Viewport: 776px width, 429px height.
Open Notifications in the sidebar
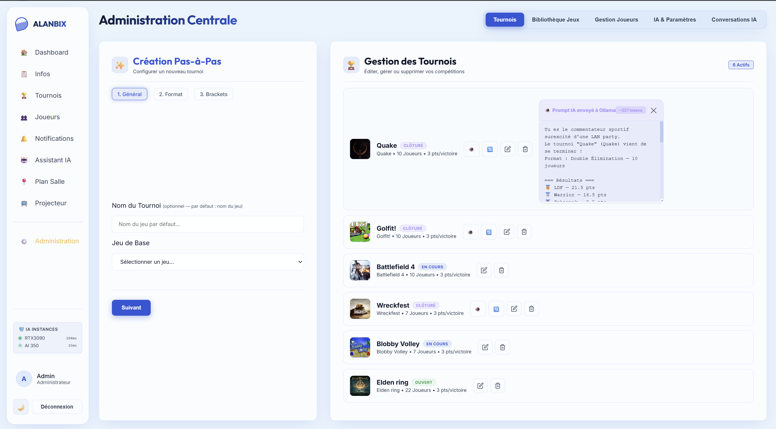pyautogui.click(x=48, y=139)
